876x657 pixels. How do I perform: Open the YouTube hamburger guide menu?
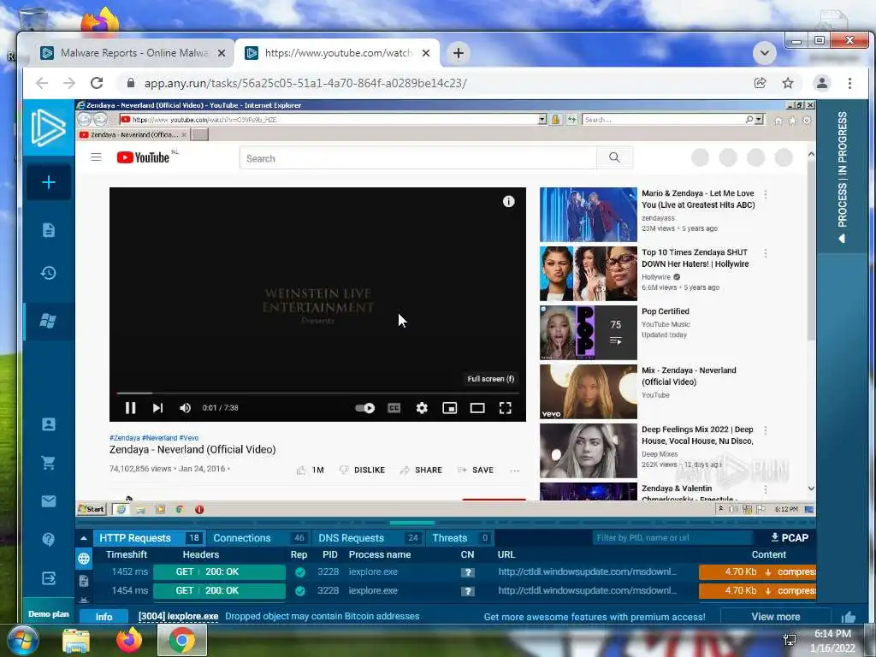[x=96, y=157]
